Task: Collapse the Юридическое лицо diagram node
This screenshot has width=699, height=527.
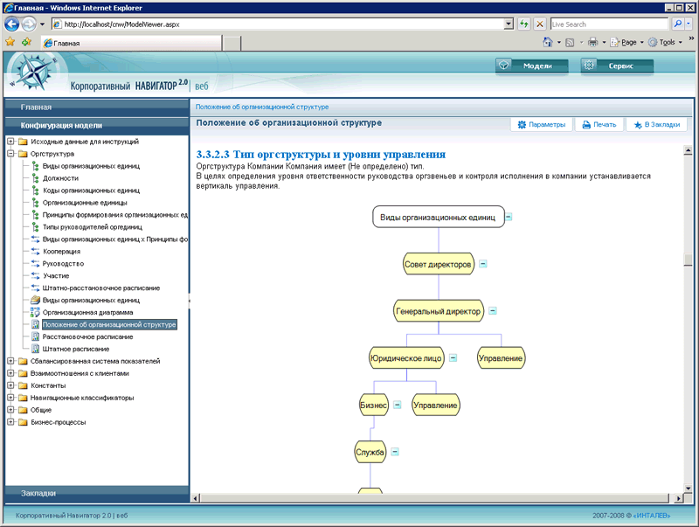Action: (453, 357)
